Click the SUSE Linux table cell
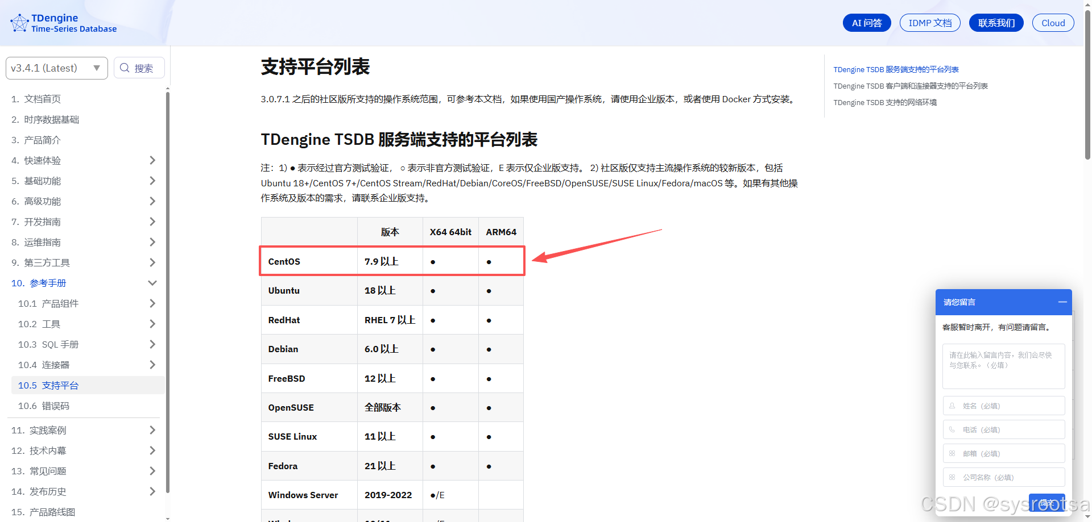The width and height of the screenshot is (1092, 522). pyautogui.click(x=309, y=436)
